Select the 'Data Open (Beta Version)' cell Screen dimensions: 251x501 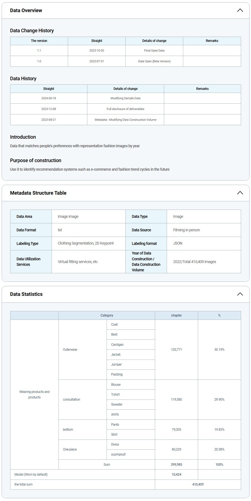click(154, 61)
